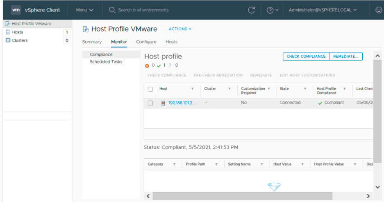Click the greyed CHECK COMPLIANCE toolbar action
Screen dimensions: 384x202
(167, 75)
